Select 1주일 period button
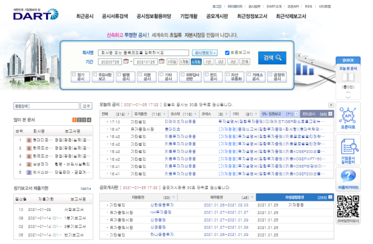Screen dimensions: 373x244 172,62
